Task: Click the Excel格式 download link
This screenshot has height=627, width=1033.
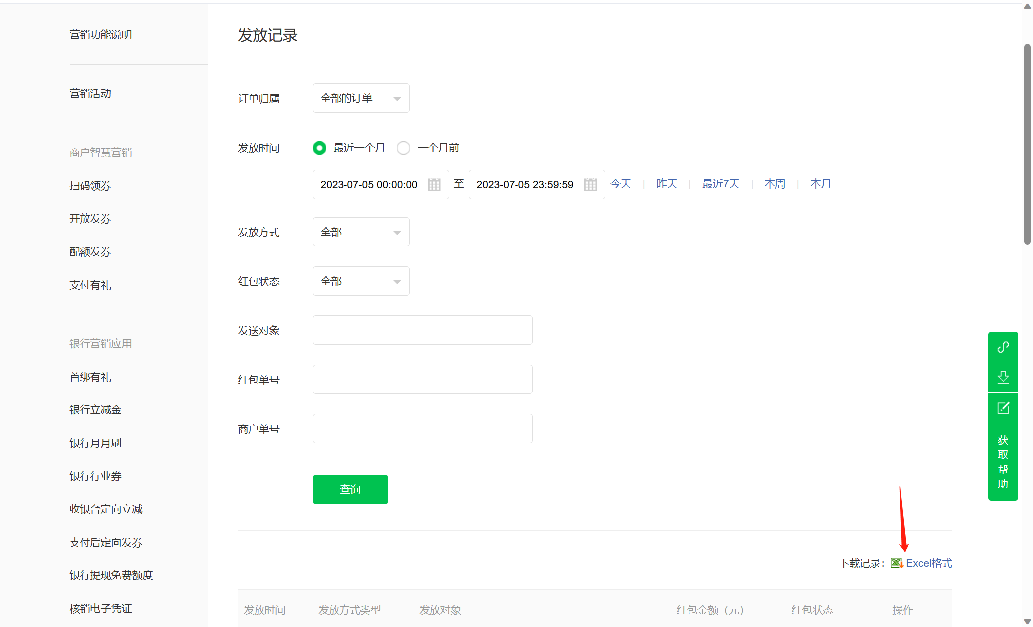Action: coord(929,563)
